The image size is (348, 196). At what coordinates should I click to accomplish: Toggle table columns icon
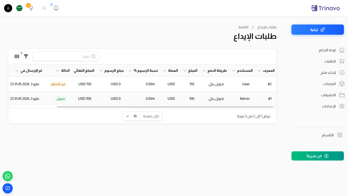[x=17, y=56]
